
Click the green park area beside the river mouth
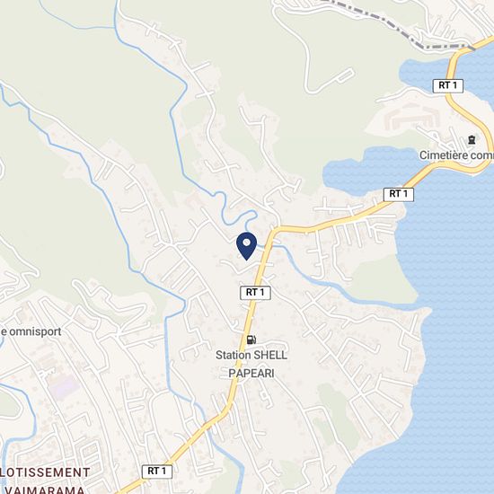click(x=385, y=281)
